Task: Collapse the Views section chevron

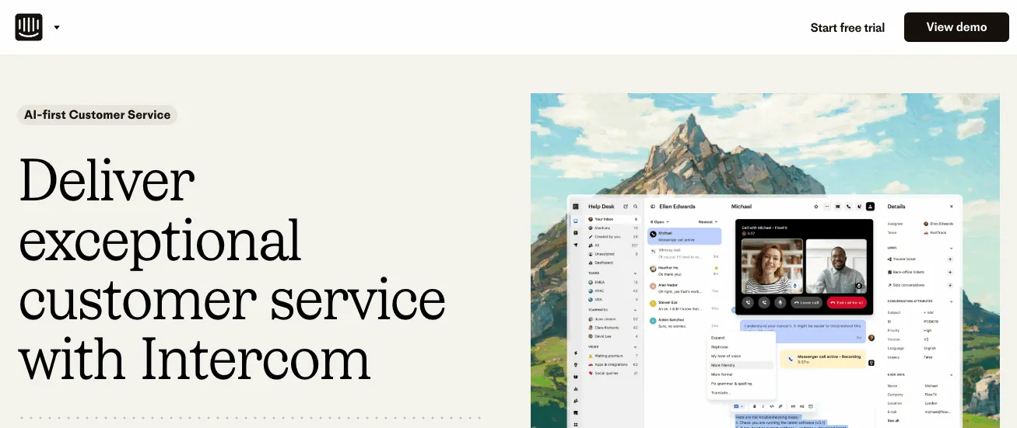Action: pos(636,346)
